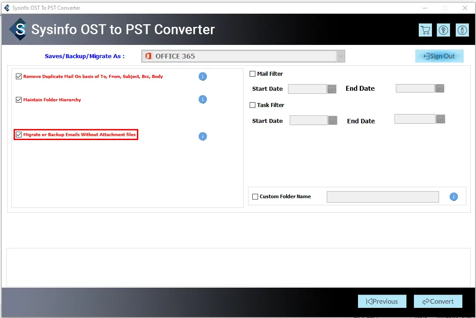Go back with Previous button
The height and width of the screenshot is (318, 476).
click(382, 301)
